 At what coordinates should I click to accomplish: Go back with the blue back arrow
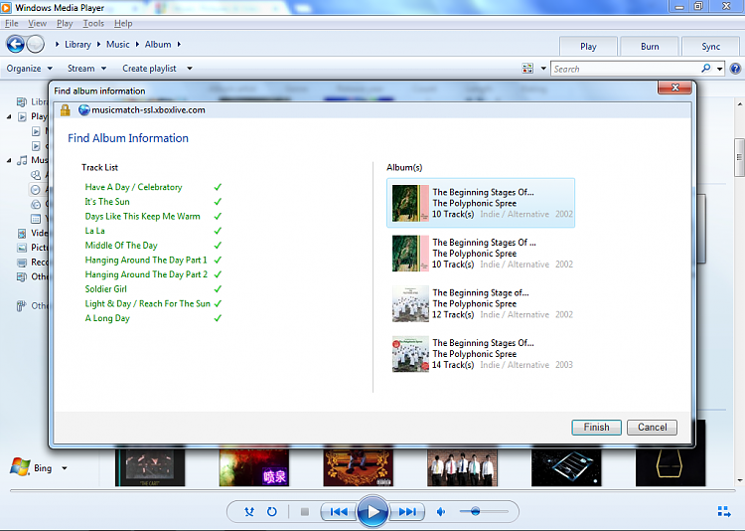[x=15, y=44]
